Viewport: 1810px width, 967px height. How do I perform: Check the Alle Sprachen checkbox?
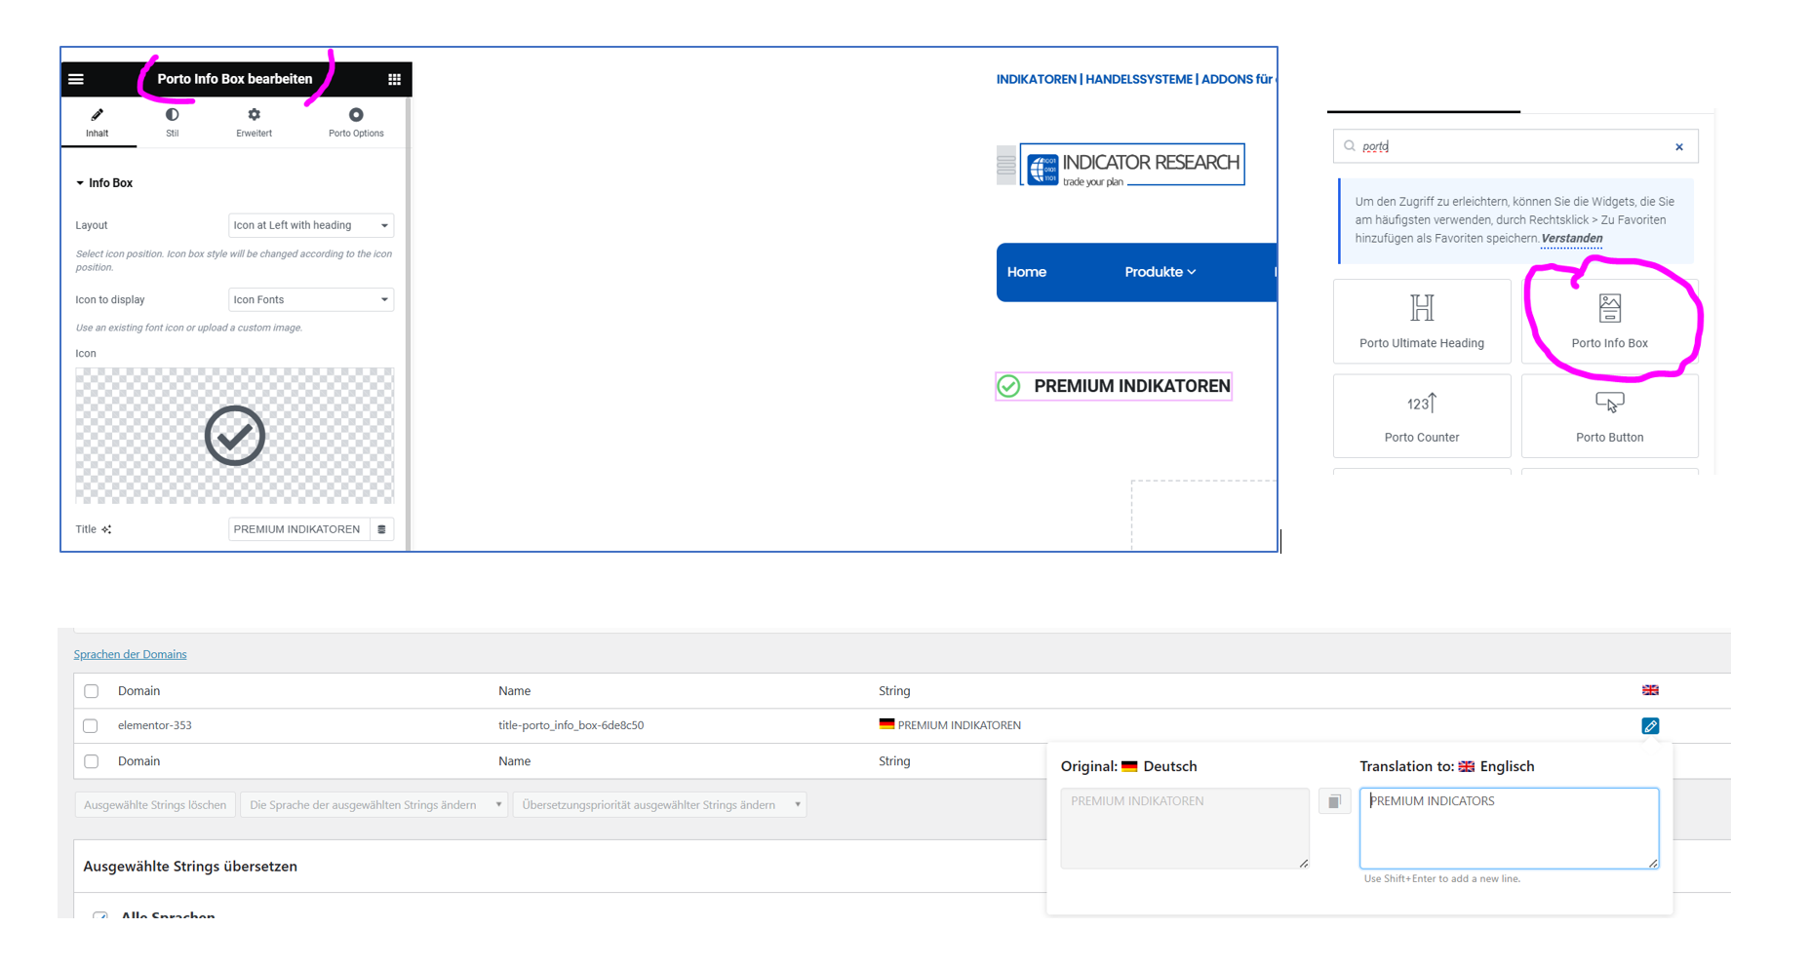(x=100, y=915)
